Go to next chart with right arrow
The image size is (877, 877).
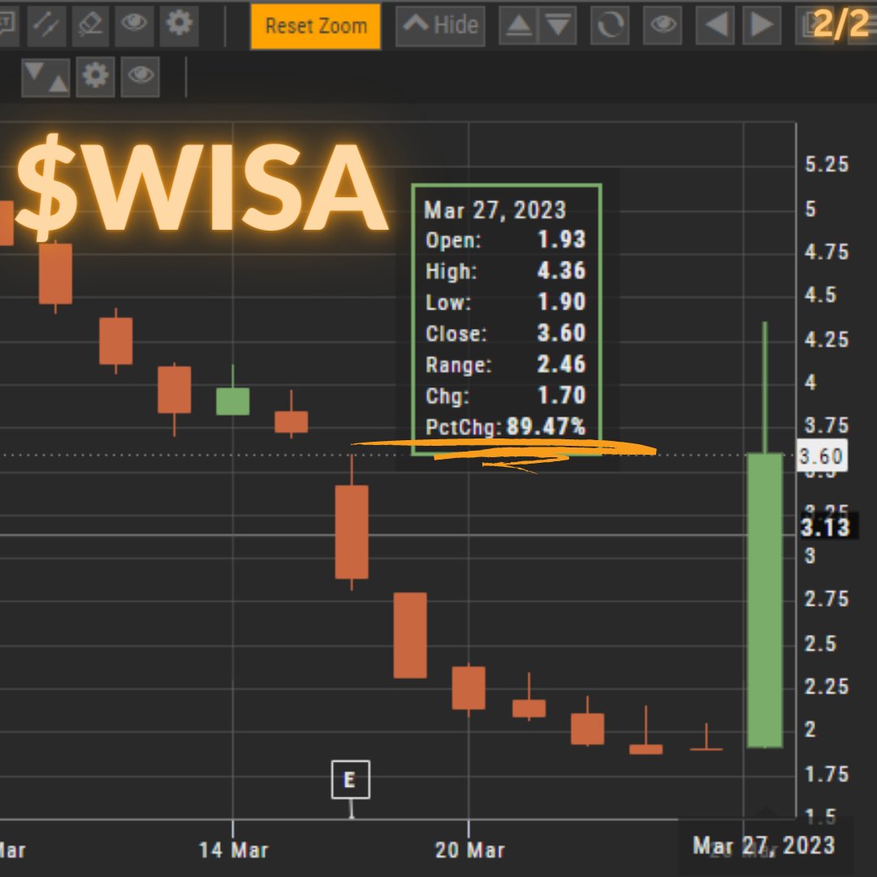(x=762, y=25)
